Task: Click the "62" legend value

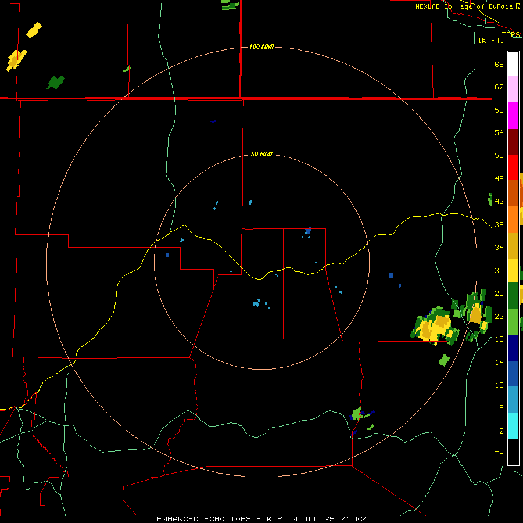Action: tap(499, 87)
